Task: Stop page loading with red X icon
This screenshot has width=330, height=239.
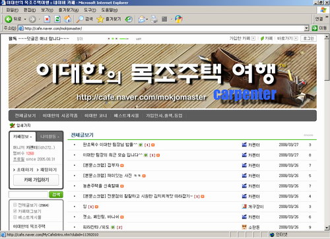Action: coord(47,19)
